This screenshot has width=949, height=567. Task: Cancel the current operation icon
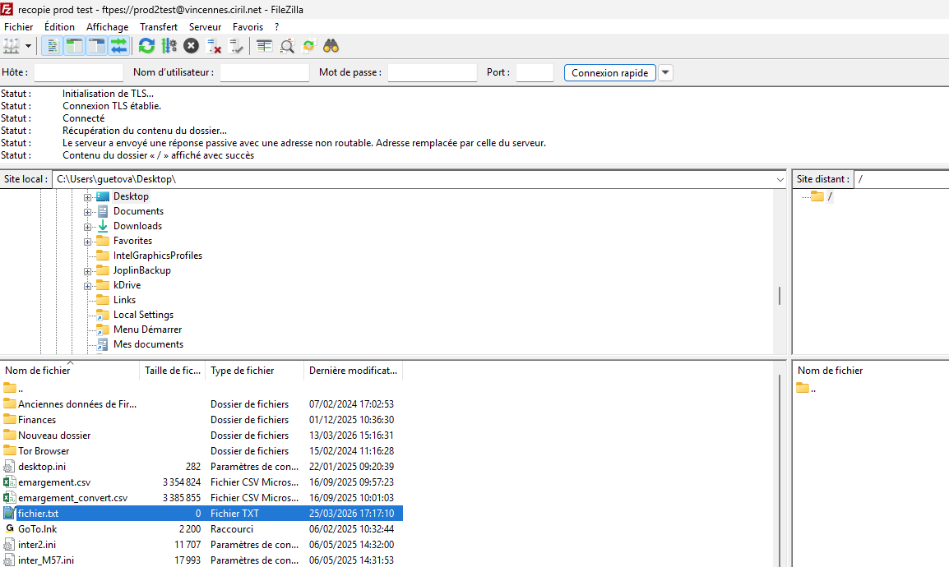[191, 46]
